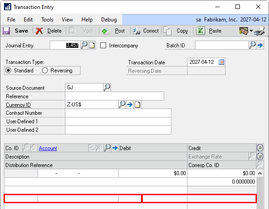
Task: Click the Exchange Rate 0.0000000 cell
Action: pos(222,182)
